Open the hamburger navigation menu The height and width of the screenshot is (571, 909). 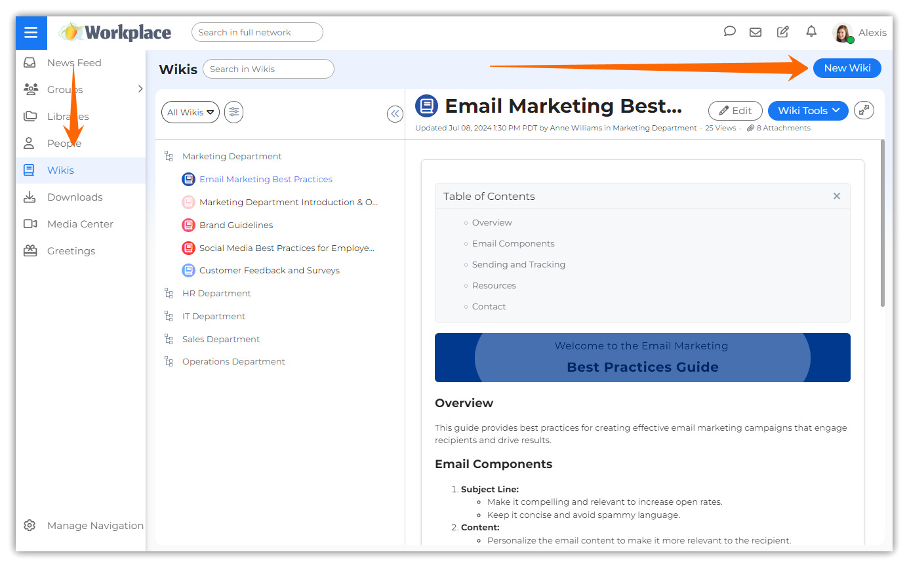point(31,33)
